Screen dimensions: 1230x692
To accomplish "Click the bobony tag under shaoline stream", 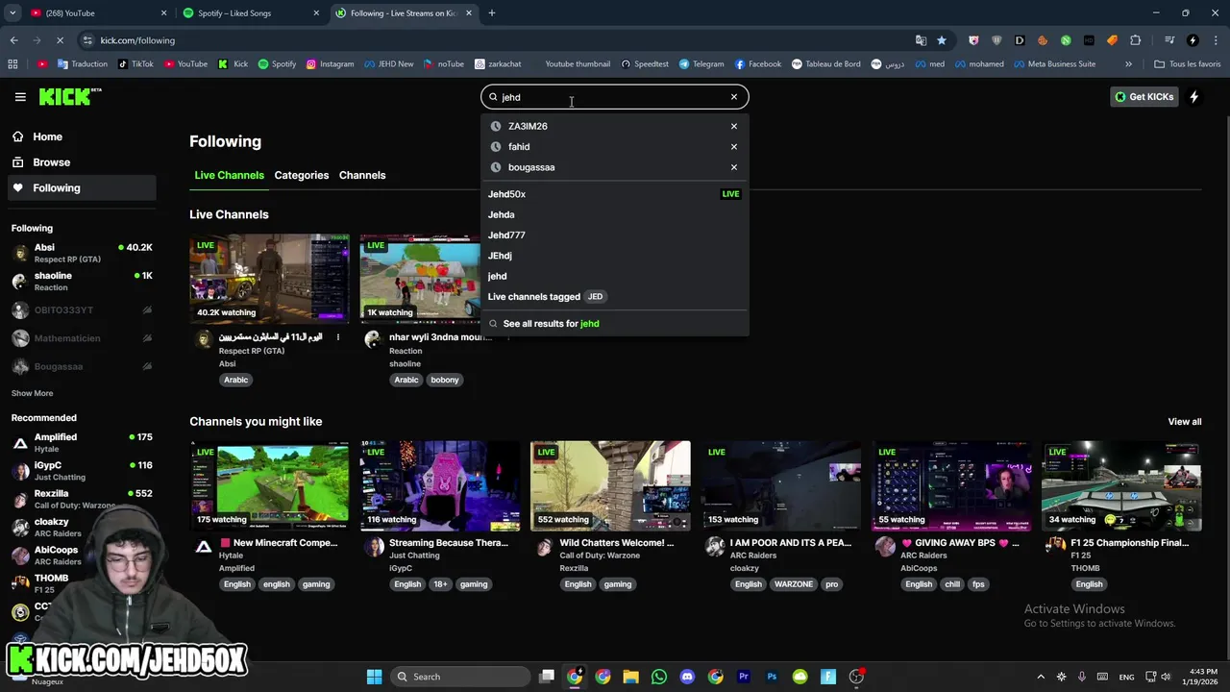I will click(x=445, y=380).
